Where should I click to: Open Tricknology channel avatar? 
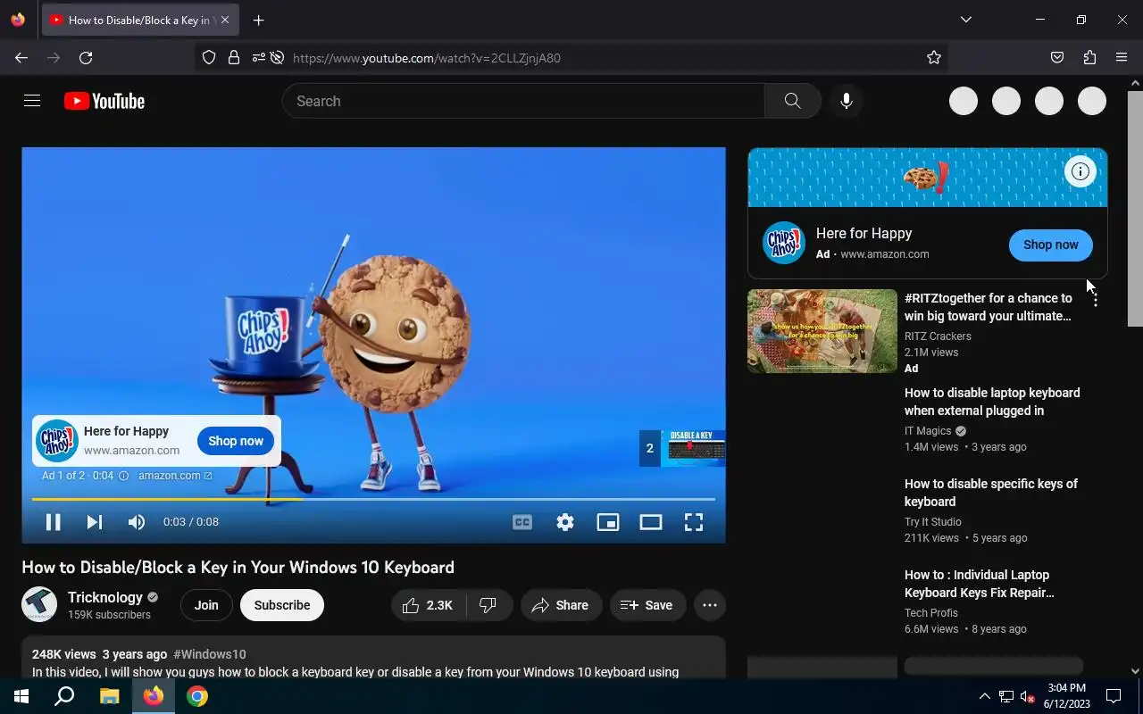(39, 605)
